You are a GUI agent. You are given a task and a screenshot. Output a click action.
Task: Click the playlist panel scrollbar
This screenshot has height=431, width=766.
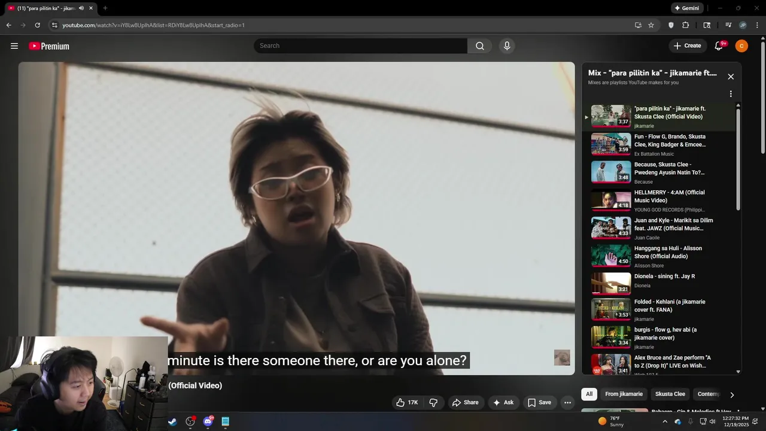point(738,159)
